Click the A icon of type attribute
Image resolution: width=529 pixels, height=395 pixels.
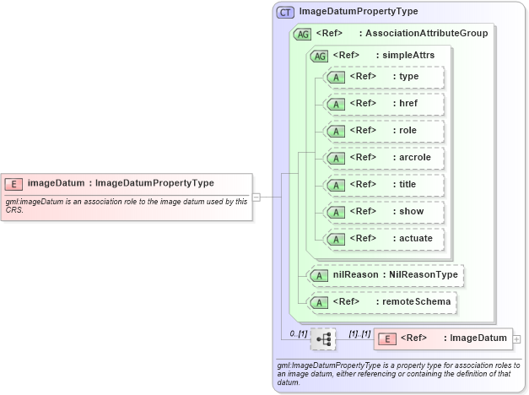tap(336, 78)
